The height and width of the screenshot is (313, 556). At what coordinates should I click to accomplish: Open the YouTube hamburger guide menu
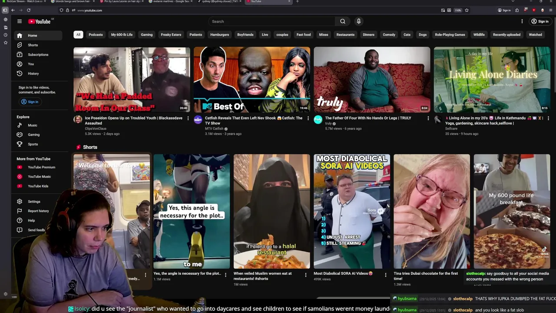(x=19, y=21)
